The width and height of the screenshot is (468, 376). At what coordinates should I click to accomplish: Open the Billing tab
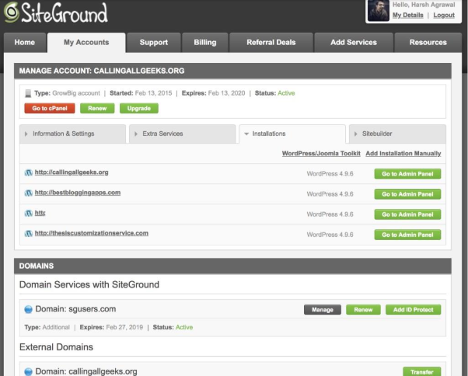click(x=205, y=43)
